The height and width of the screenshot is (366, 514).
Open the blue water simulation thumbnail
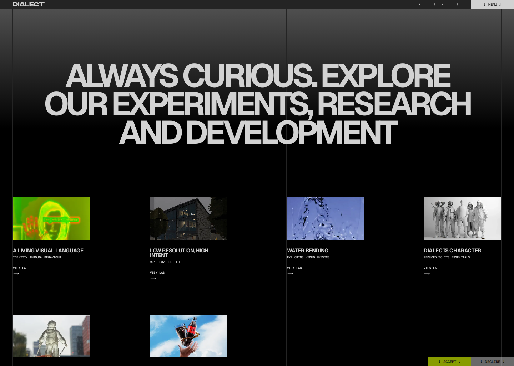tap(326, 218)
